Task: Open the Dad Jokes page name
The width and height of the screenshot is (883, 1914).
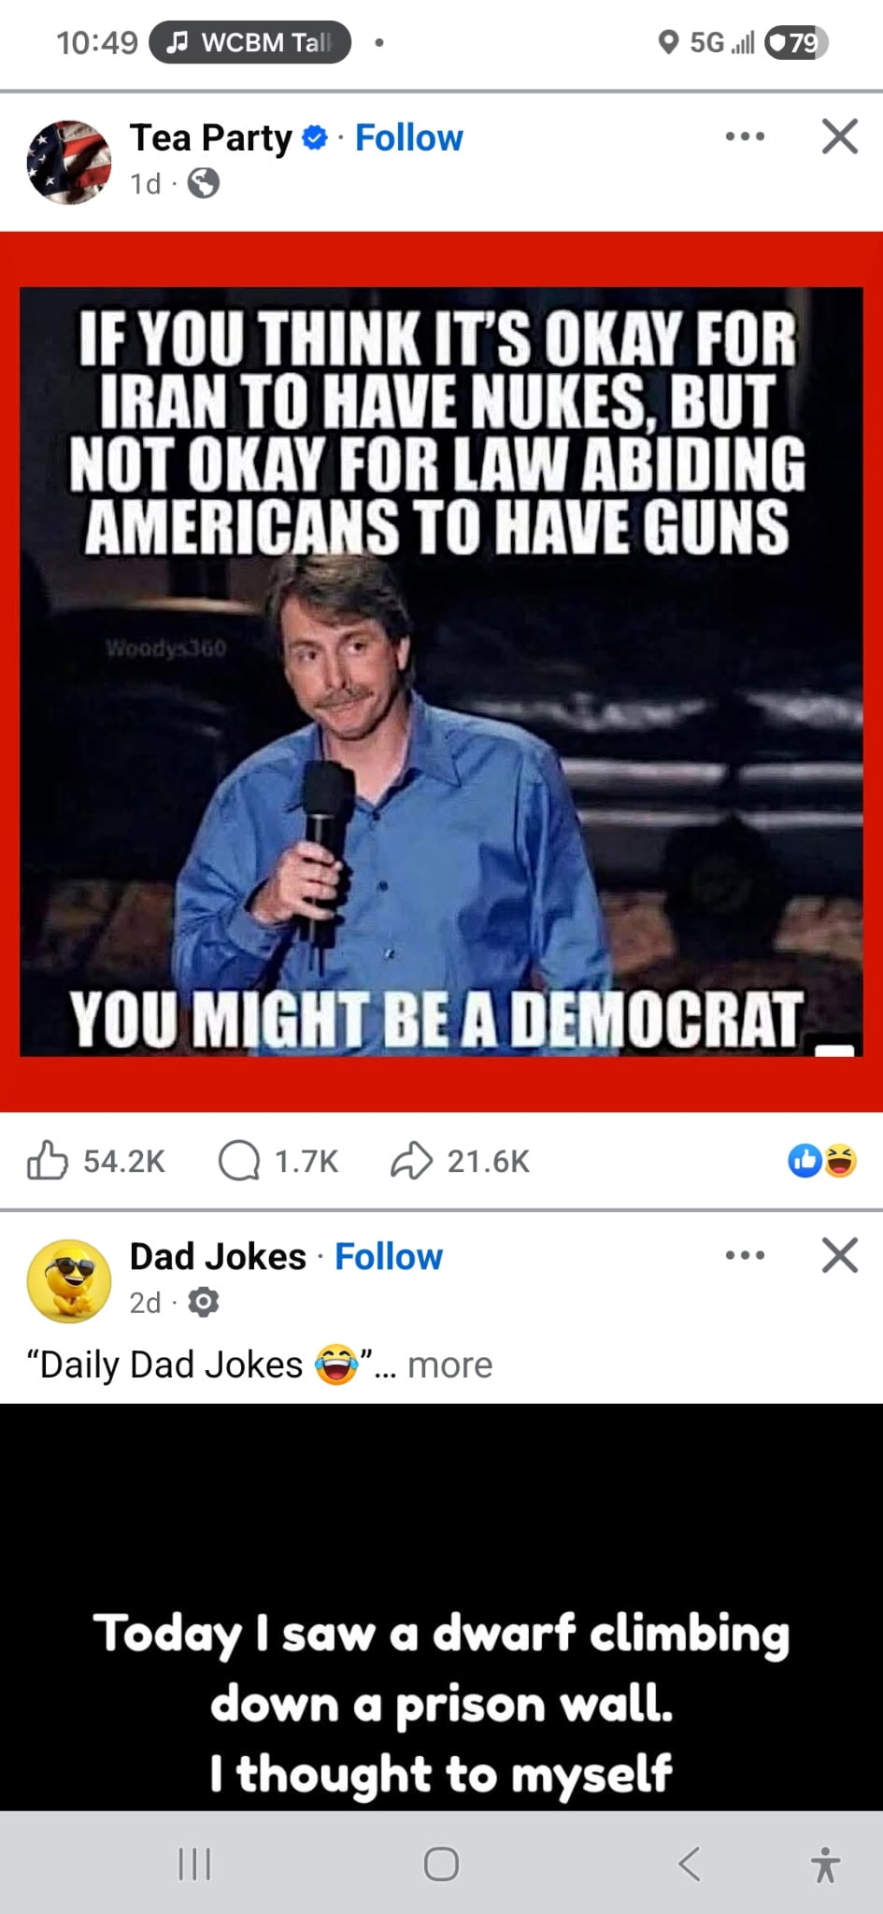Action: pyautogui.click(x=218, y=1257)
